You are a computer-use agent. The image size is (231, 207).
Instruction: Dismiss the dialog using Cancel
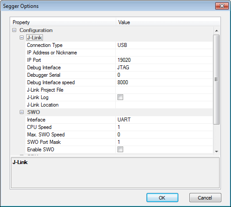pos(205,198)
